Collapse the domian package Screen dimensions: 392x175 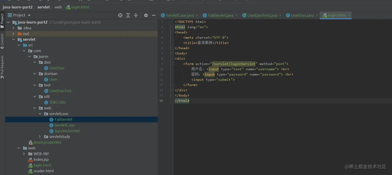click(x=35, y=74)
